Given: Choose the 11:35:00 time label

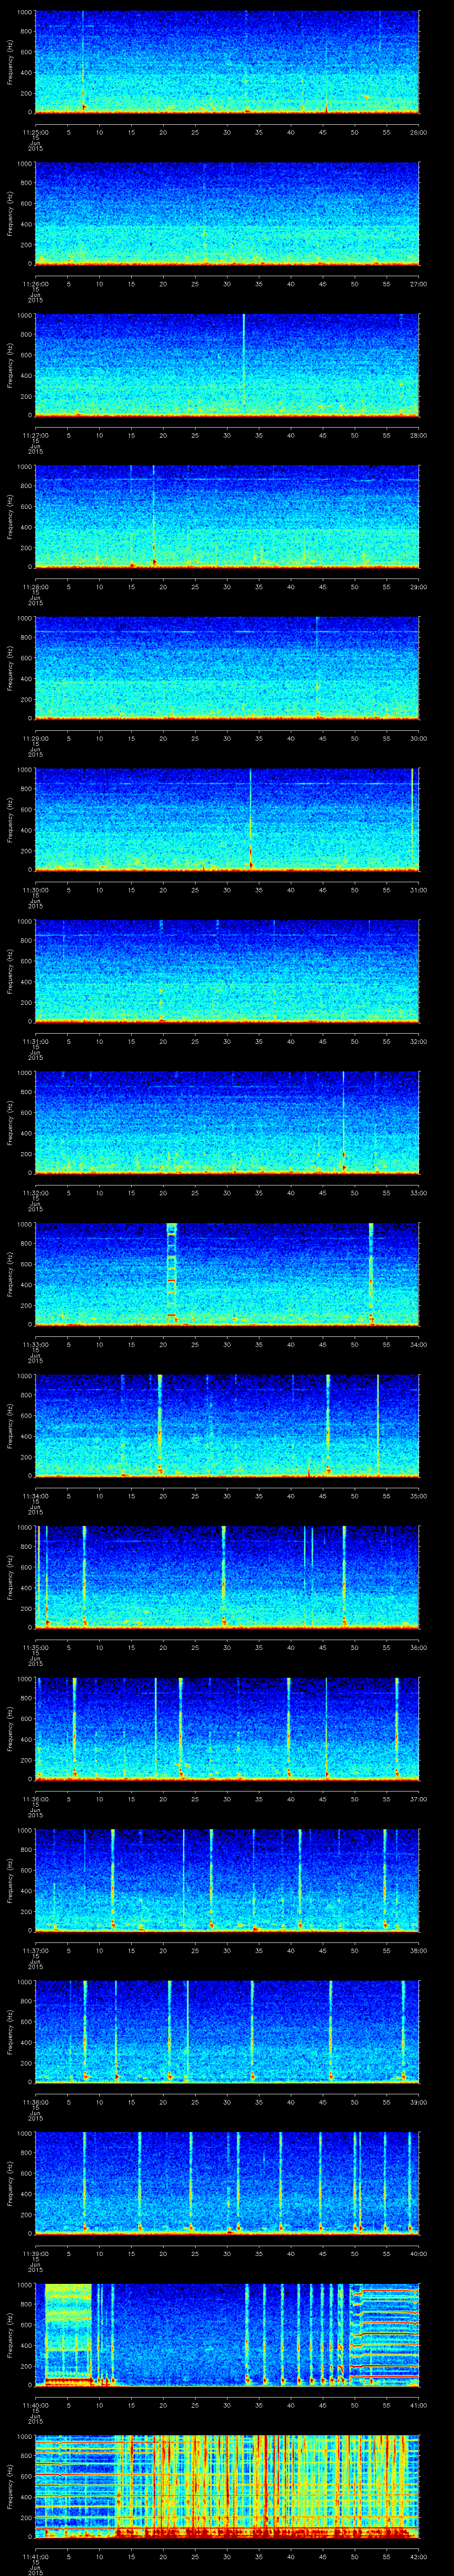Looking at the screenshot, I should click(x=35, y=1647).
